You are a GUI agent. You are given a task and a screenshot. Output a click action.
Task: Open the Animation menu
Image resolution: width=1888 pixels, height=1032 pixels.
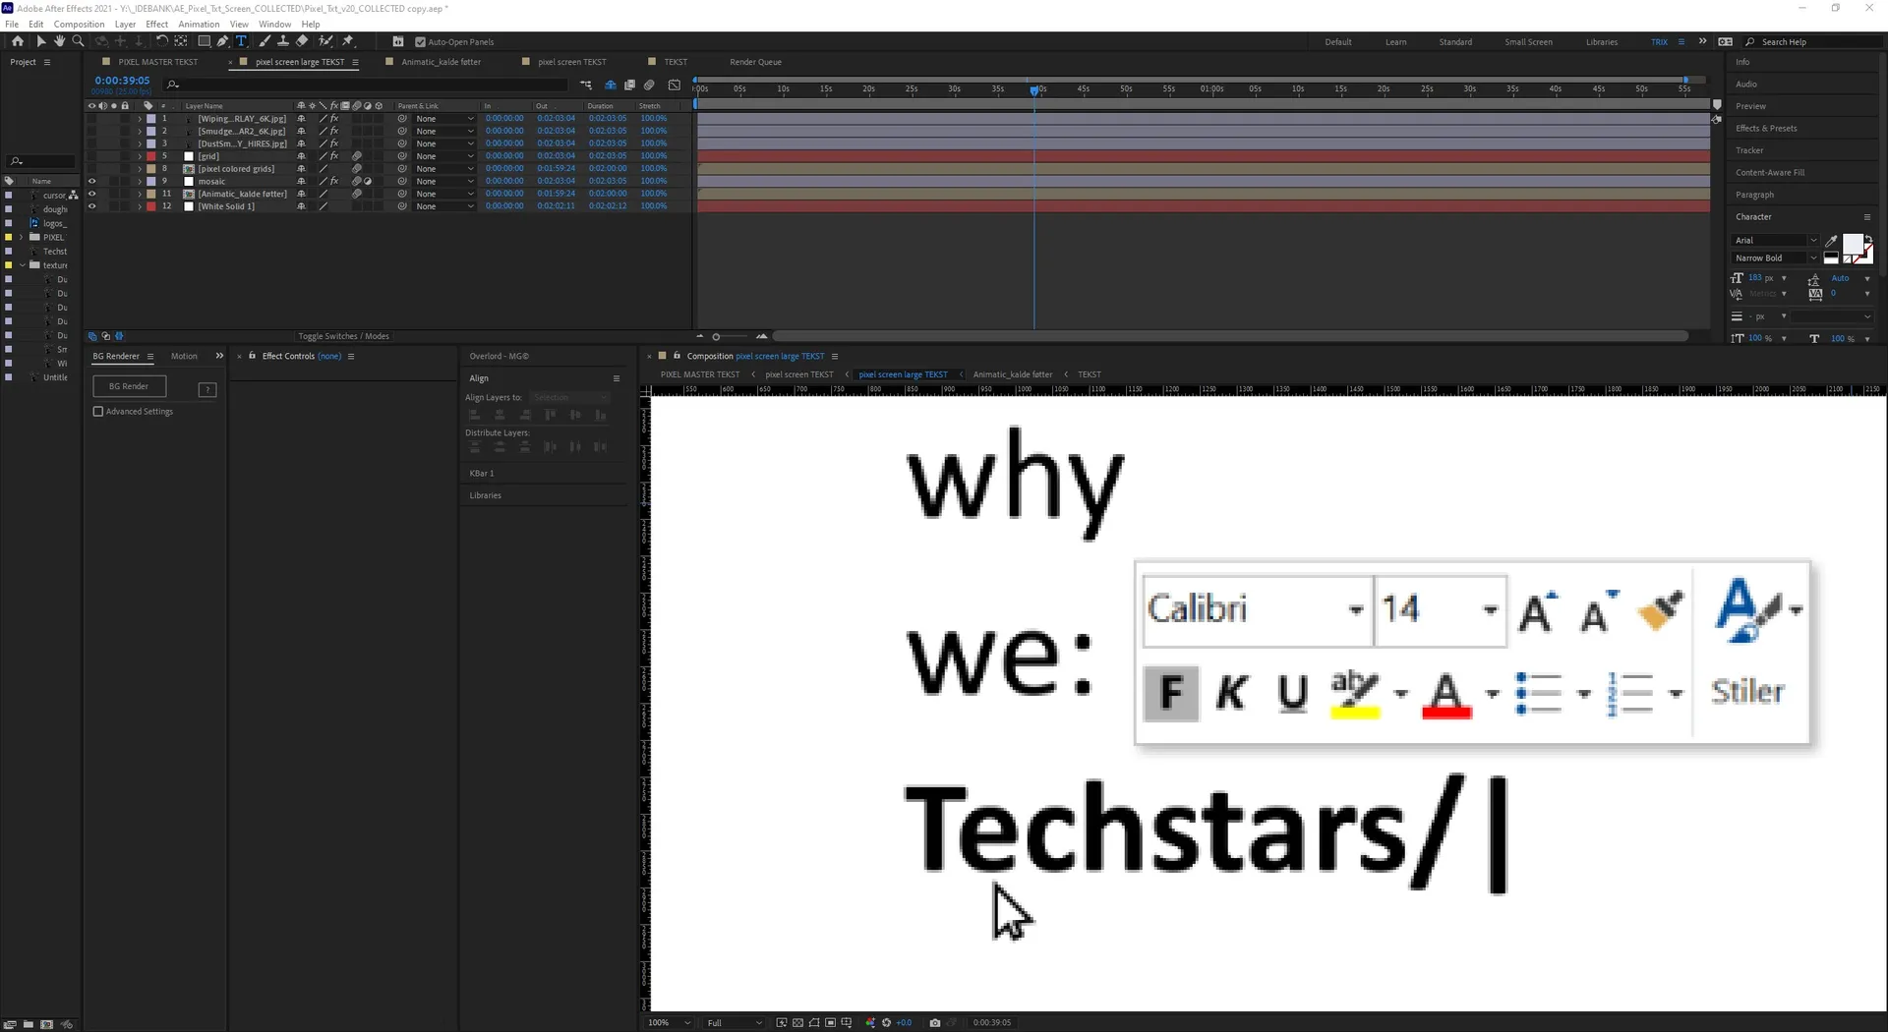click(199, 24)
